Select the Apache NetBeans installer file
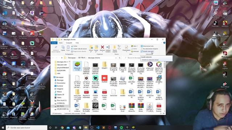 (x=159, y=68)
